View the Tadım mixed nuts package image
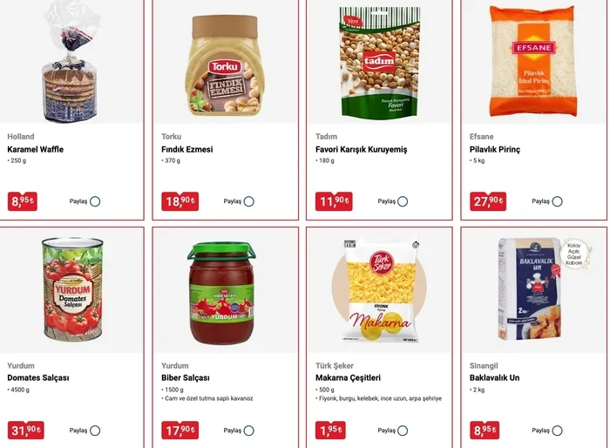This screenshot has height=448, width=610. 380,62
